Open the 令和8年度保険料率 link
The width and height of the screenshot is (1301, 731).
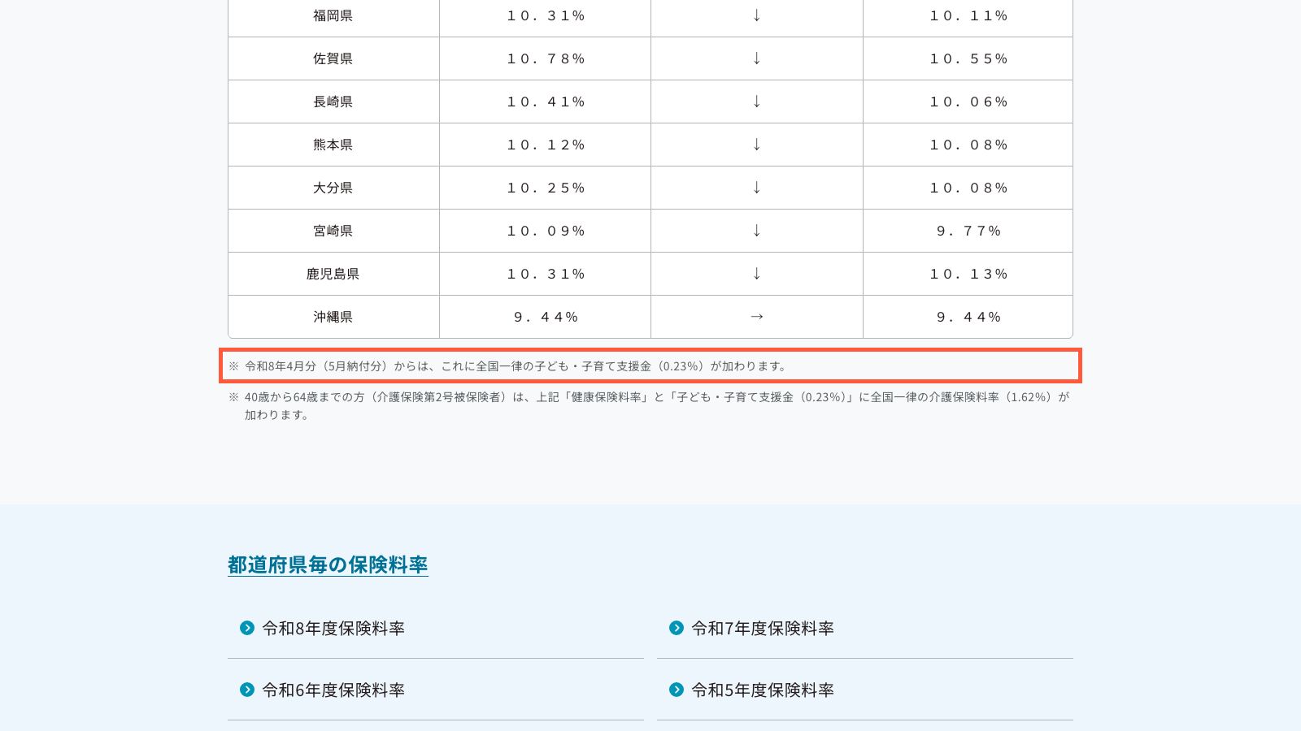click(x=333, y=628)
